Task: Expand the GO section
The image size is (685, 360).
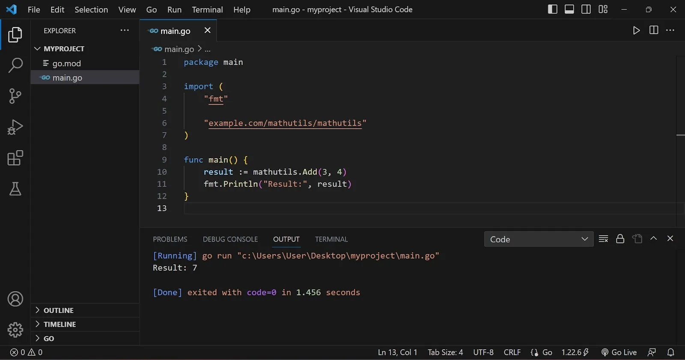Action: (85, 339)
